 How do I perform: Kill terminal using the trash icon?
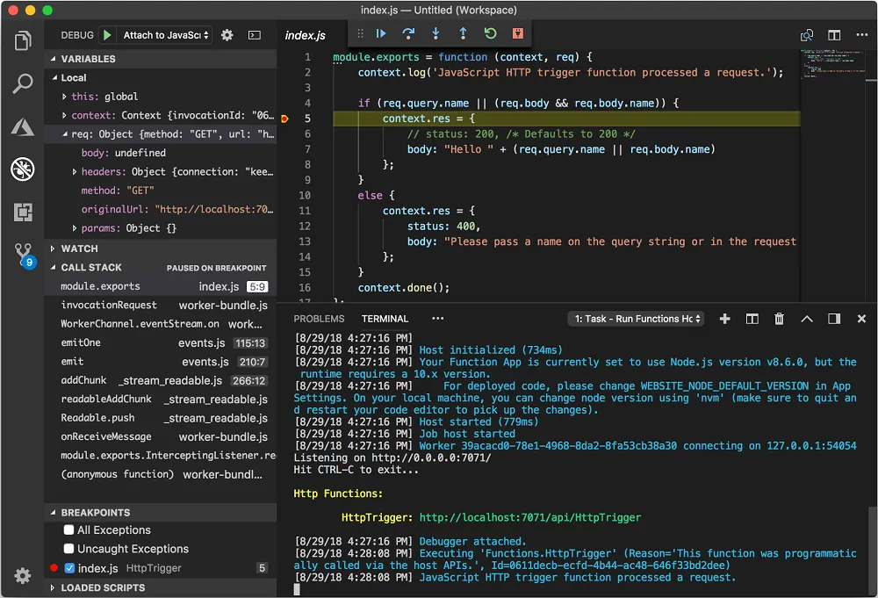pyautogui.click(x=779, y=319)
